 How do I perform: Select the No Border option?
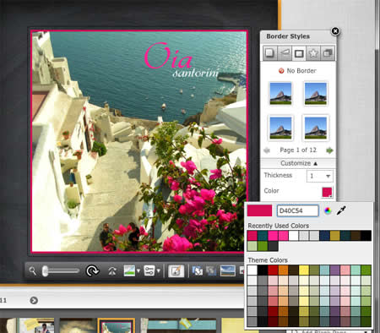(297, 71)
